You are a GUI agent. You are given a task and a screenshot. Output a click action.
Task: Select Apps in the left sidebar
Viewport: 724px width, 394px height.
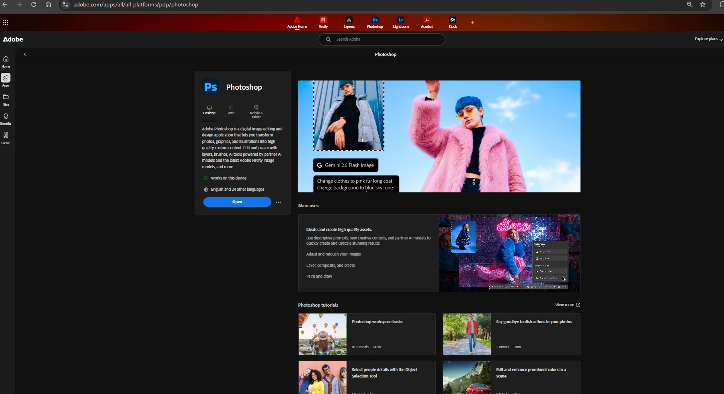pyautogui.click(x=6, y=80)
